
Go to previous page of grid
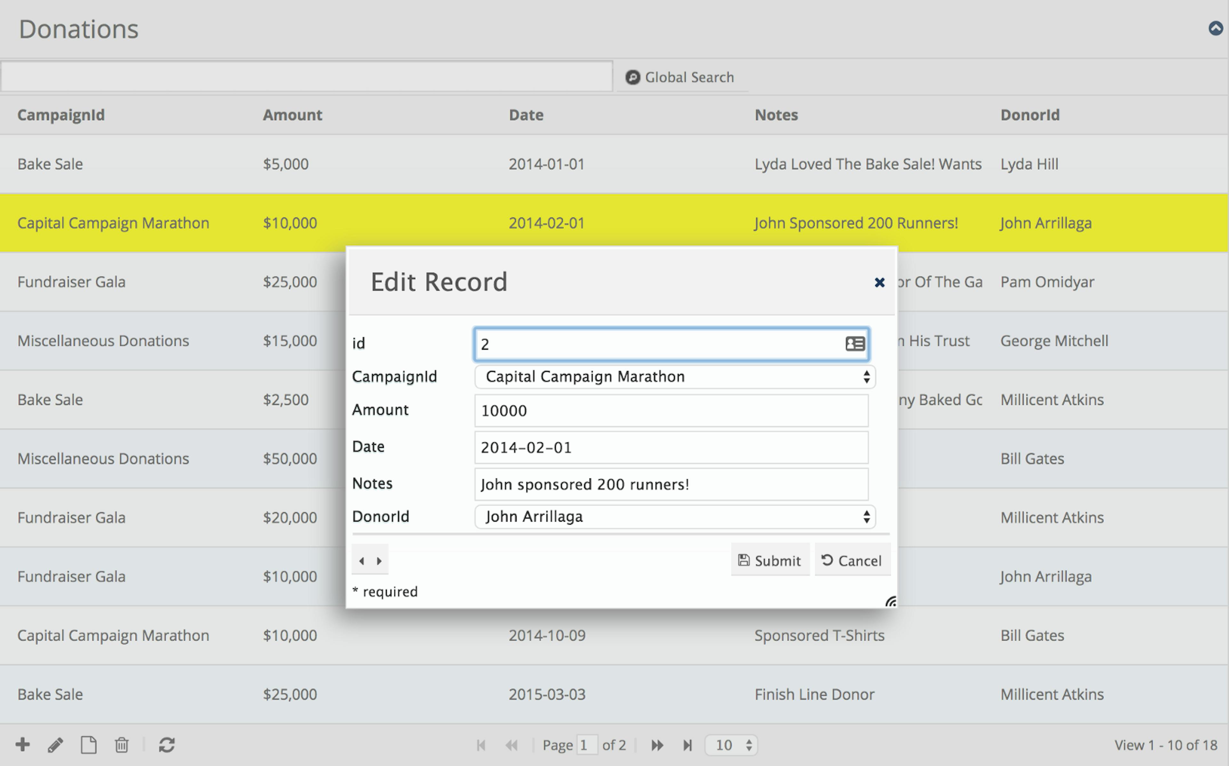512,745
